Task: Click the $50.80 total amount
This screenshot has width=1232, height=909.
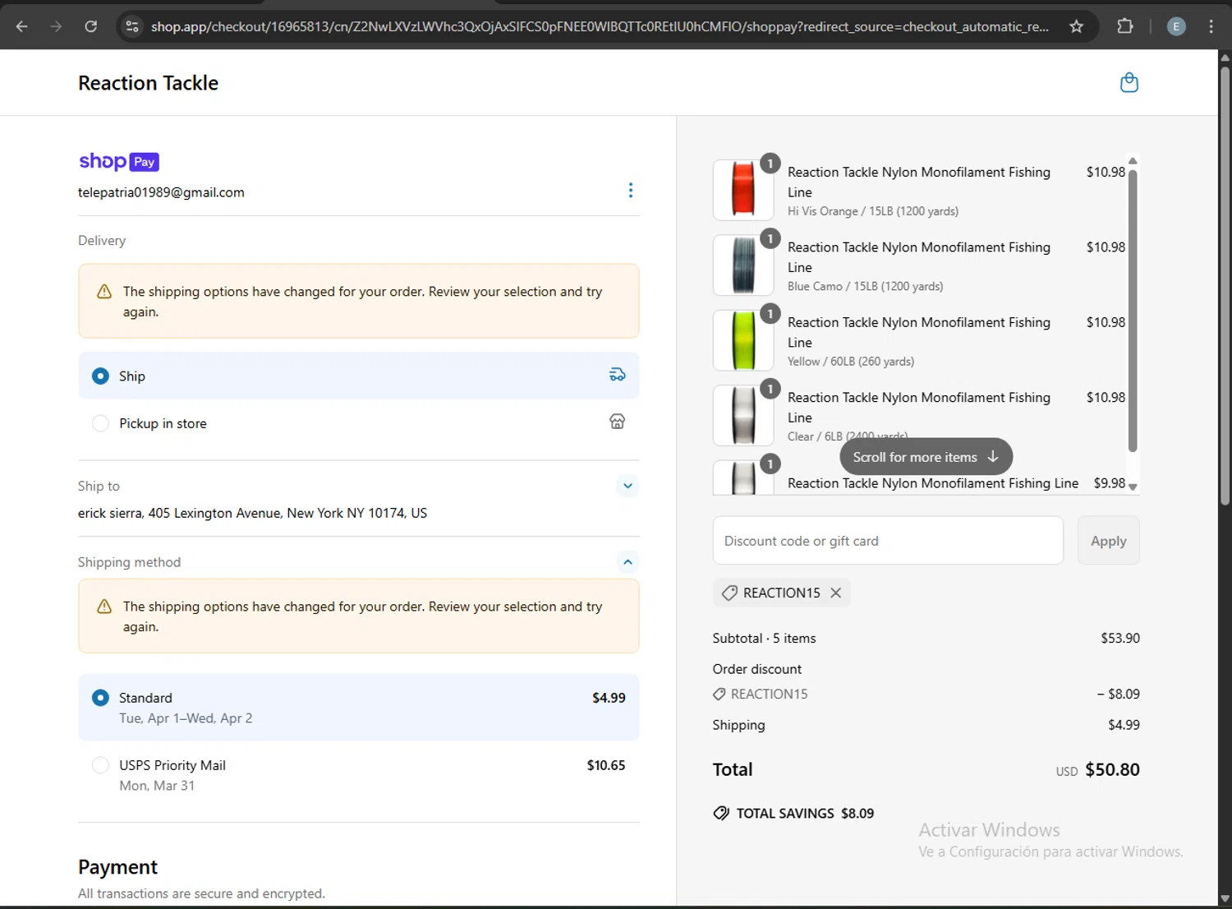Action: point(1112,769)
